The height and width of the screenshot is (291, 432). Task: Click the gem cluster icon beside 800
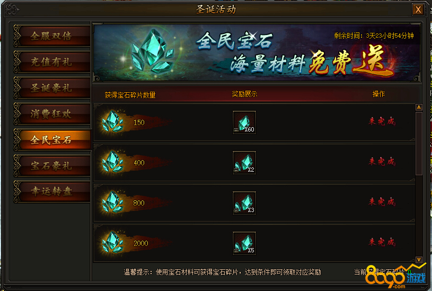(x=113, y=202)
